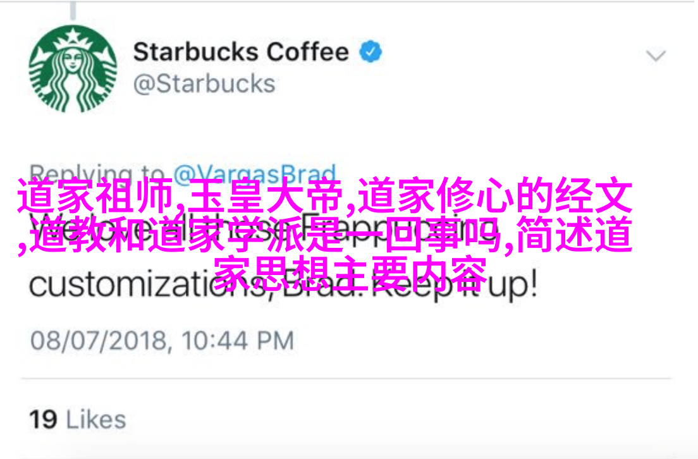Click the divider line above Likes
The image size is (698, 459).
(346, 379)
